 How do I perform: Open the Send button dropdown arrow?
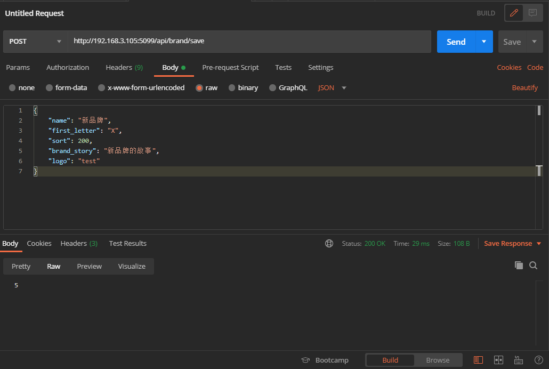click(484, 42)
